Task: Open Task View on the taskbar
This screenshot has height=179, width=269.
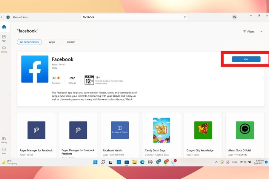Action: (x=111, y=162)
